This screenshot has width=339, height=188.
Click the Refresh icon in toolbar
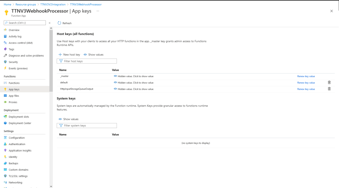59,23
